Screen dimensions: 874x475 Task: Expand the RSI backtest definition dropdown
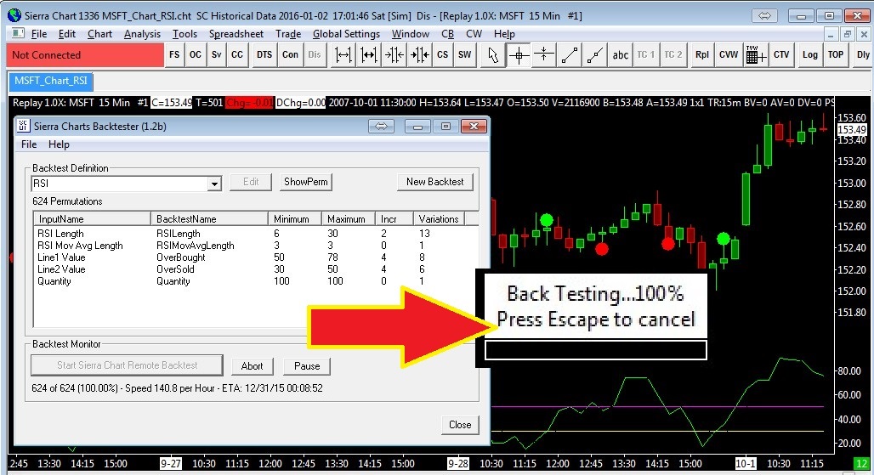point(214,184)
